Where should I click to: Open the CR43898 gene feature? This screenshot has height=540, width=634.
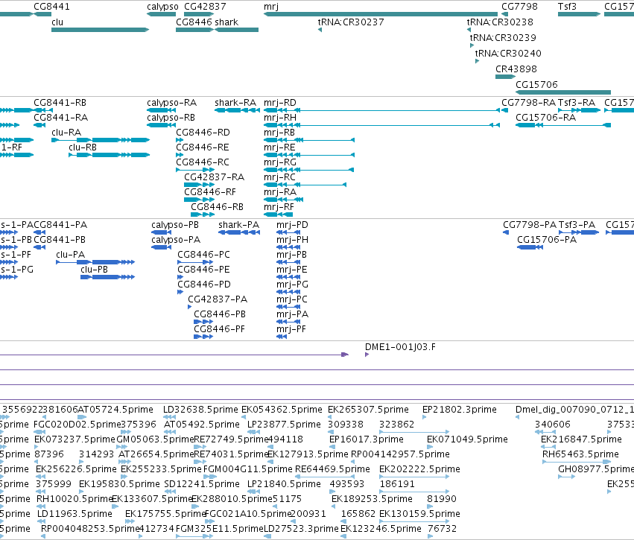click(505, 77)
